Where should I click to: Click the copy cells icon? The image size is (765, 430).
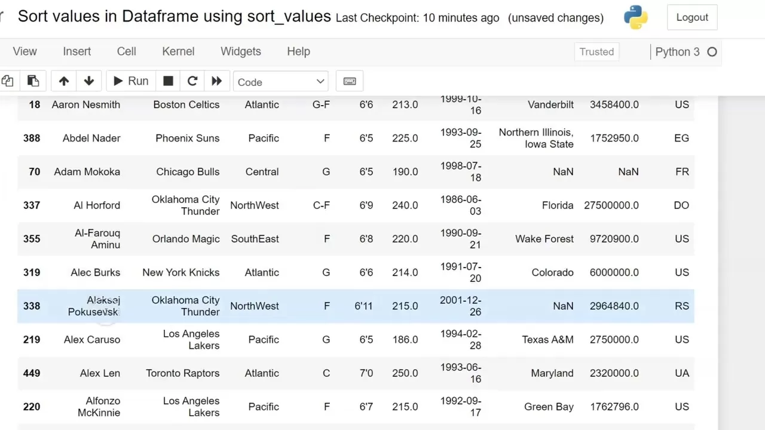[x=8, y=81]
